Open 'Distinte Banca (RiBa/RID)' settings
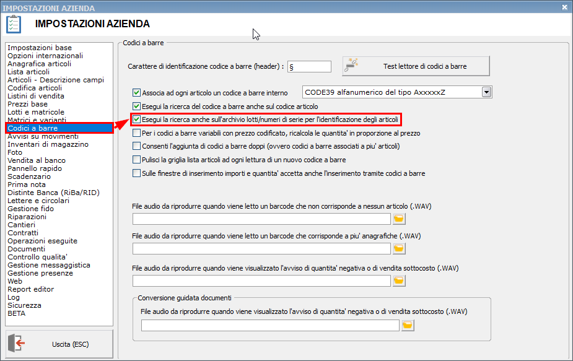 pos(53,193)
